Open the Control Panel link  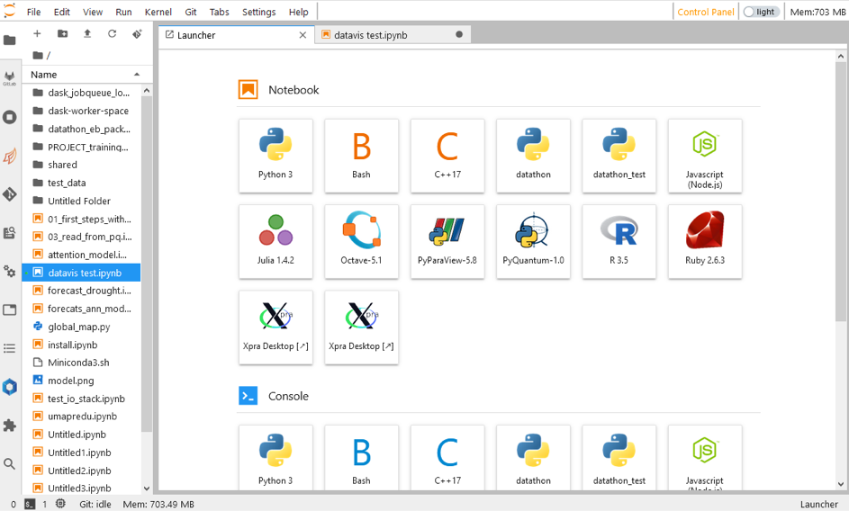pos(706,12)
